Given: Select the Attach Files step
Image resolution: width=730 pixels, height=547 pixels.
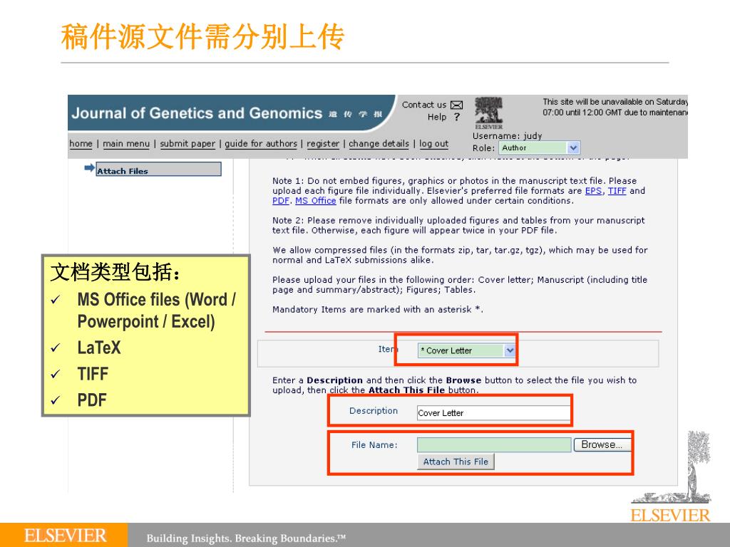Looking at the screenshot, I should coord(158,170).
